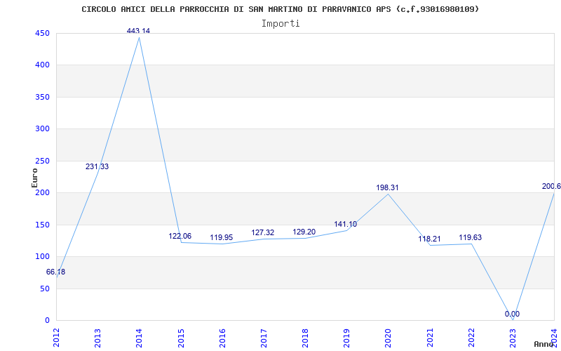Select the 2015 year label on x-axis
Screen dimensions: 561x351
pyautogui.click(x=181, y=338)
